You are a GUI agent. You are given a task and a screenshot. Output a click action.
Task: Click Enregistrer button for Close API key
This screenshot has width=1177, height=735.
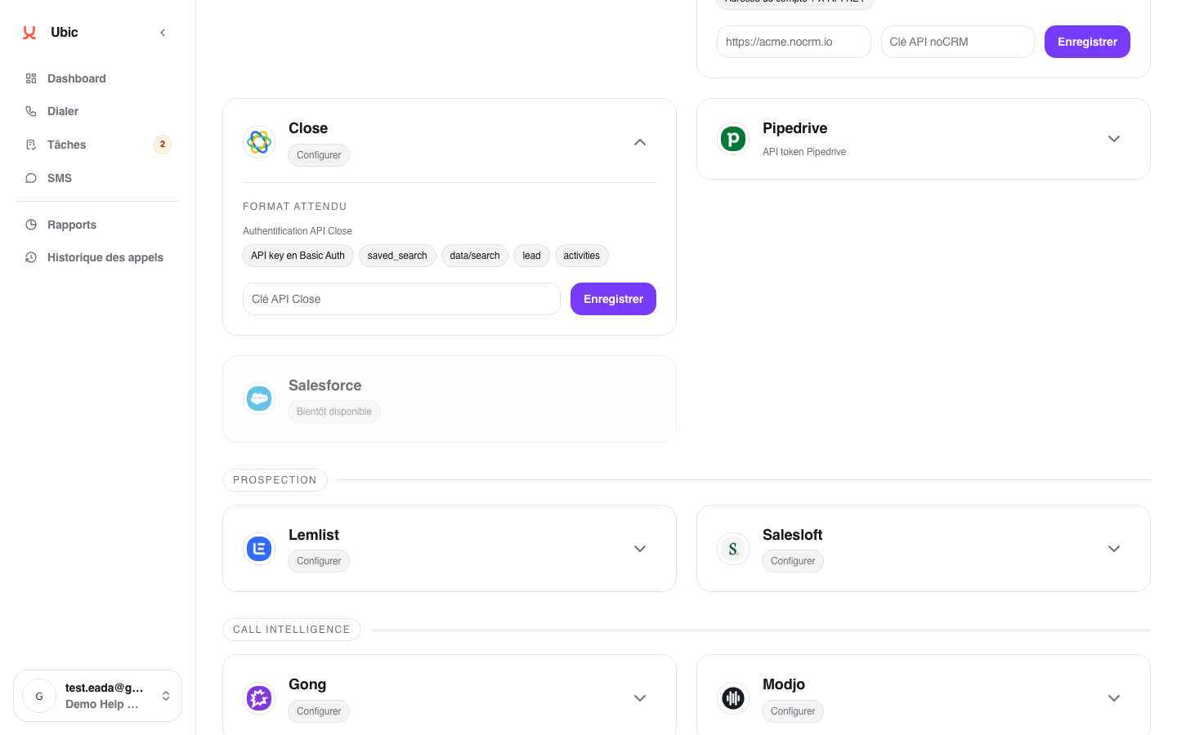[613, 299]
